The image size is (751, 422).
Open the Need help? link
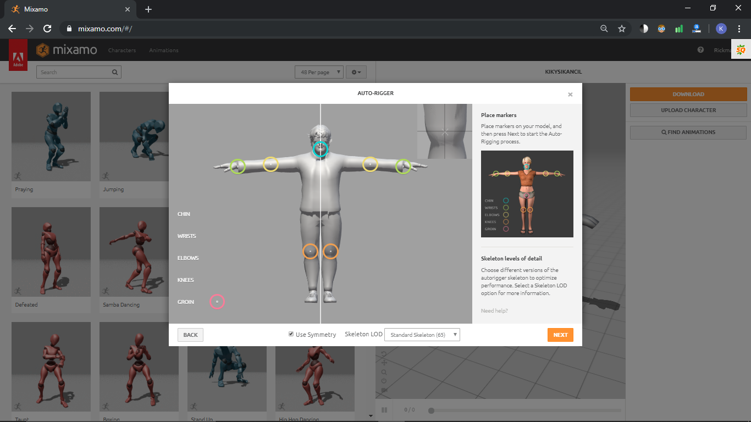coord(494,311)
